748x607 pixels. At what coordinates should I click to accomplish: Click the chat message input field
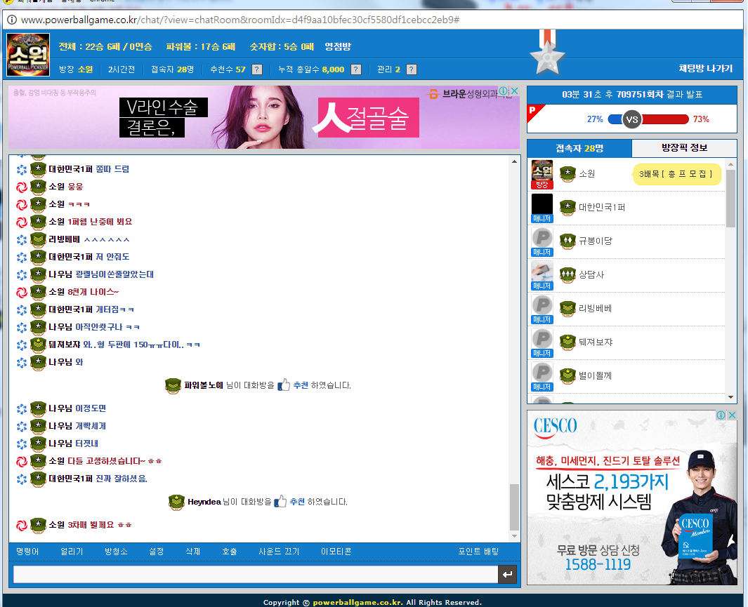coord(255,574)
